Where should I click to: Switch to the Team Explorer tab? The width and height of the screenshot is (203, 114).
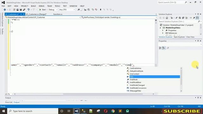click(x=179, y=37)
